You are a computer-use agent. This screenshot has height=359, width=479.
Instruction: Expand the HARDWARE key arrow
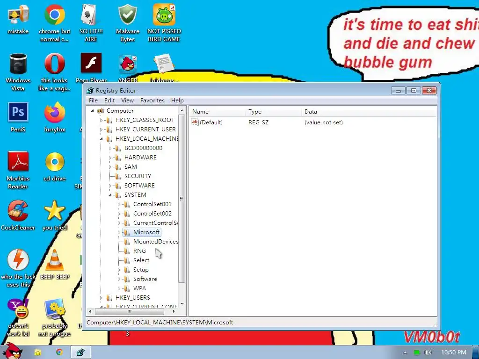coord(110,158)
